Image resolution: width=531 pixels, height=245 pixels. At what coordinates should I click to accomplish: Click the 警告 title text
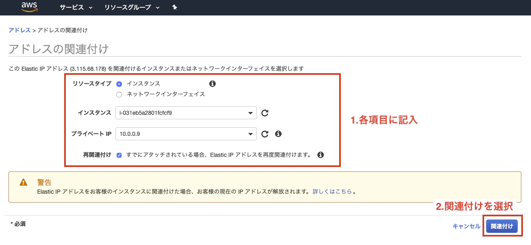coord(44,182)
